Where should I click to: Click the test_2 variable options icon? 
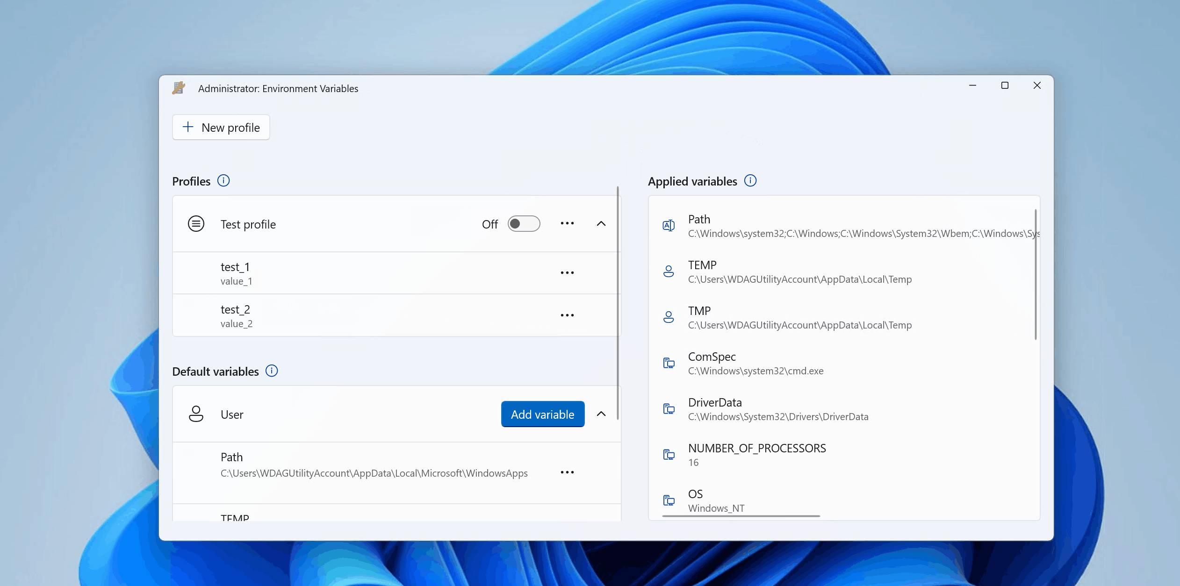click(x=567, y=315)
